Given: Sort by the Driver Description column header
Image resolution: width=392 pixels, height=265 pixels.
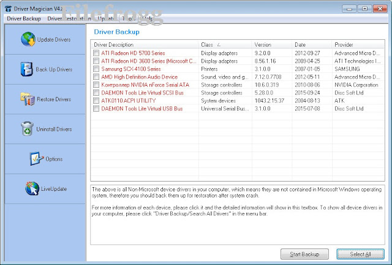Looking at the screenshot, I should (x=145, y=45).
